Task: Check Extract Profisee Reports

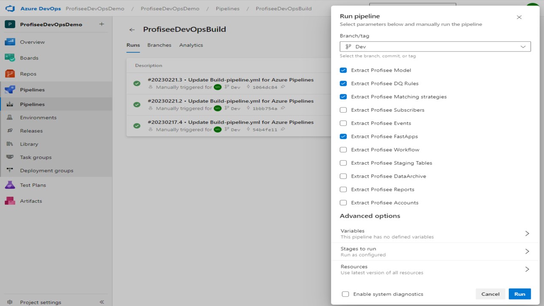Action: tap(343, 190)
